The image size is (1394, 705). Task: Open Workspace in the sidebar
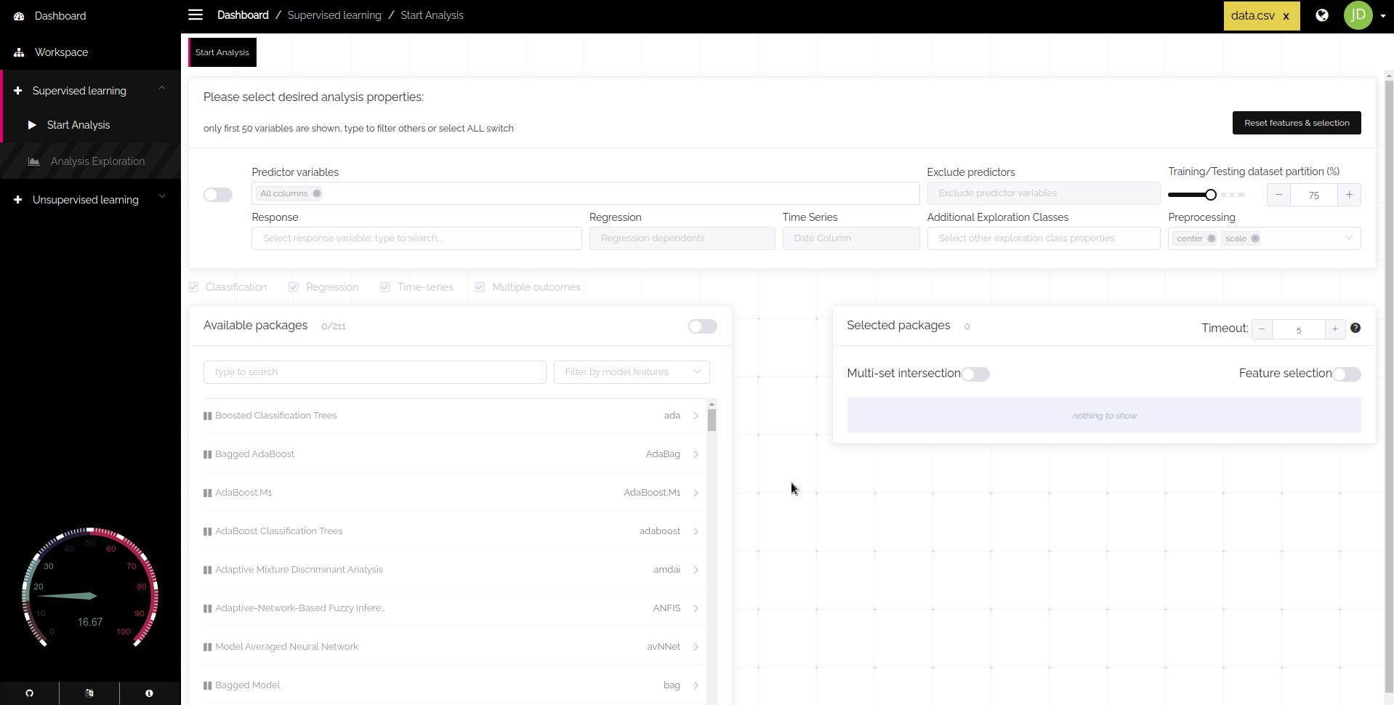click(90, 52)
